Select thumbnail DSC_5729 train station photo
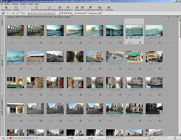The image size is (181, 140). (15, 31)
